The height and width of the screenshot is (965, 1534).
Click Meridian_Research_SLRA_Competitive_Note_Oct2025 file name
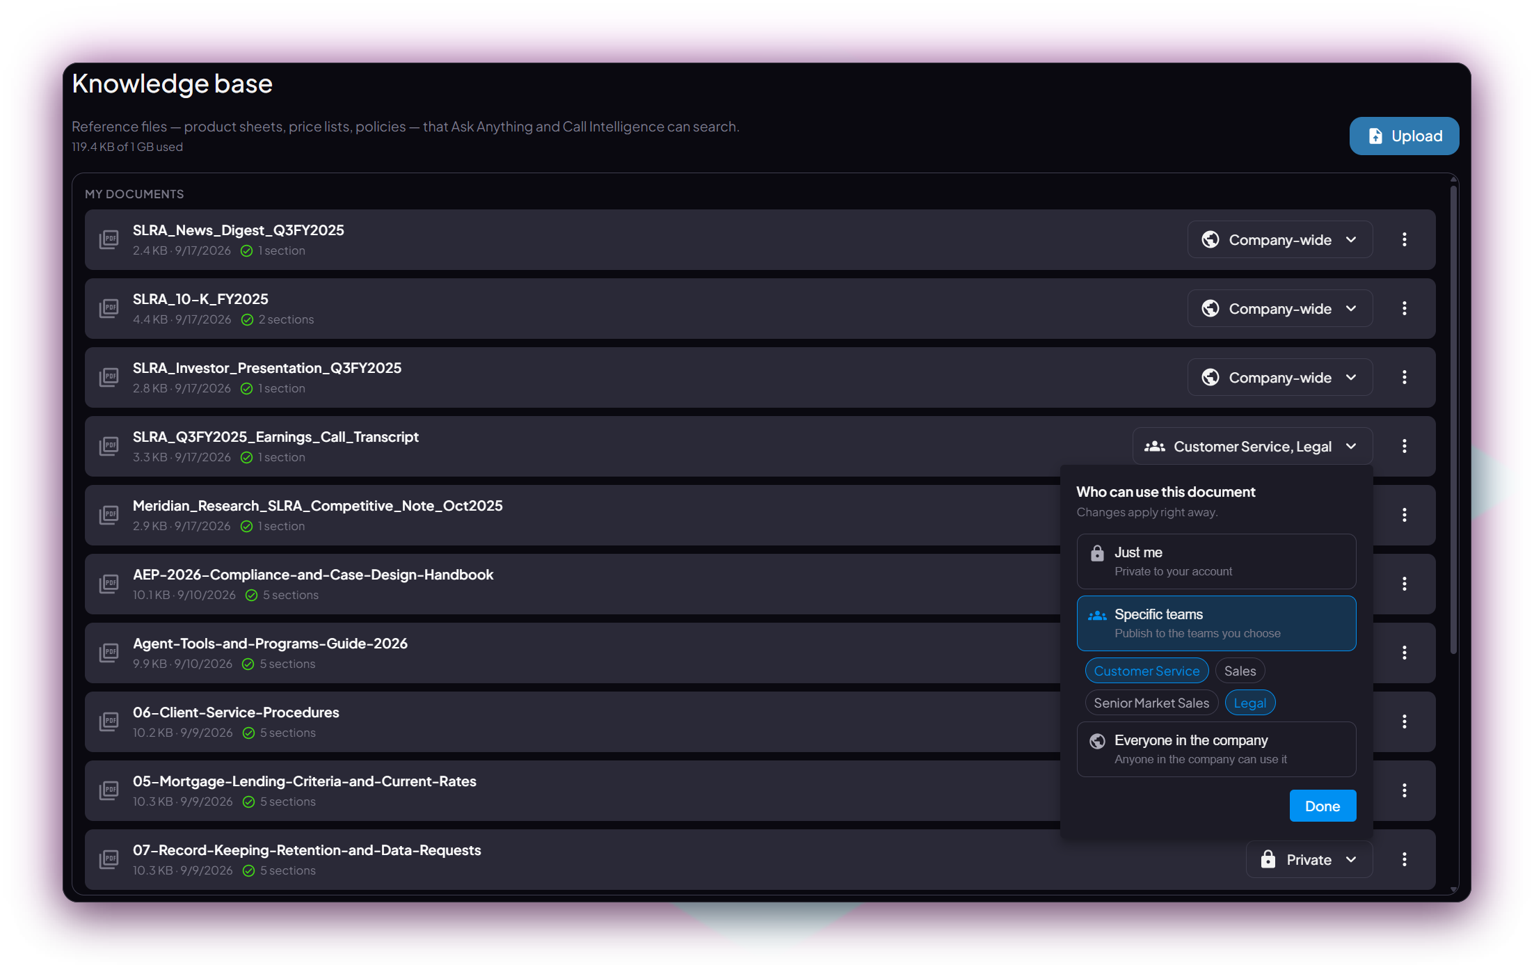coord(317,506)
